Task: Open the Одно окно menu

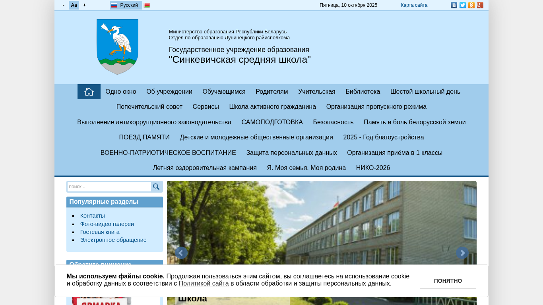Action: click(x=121, y=92)
